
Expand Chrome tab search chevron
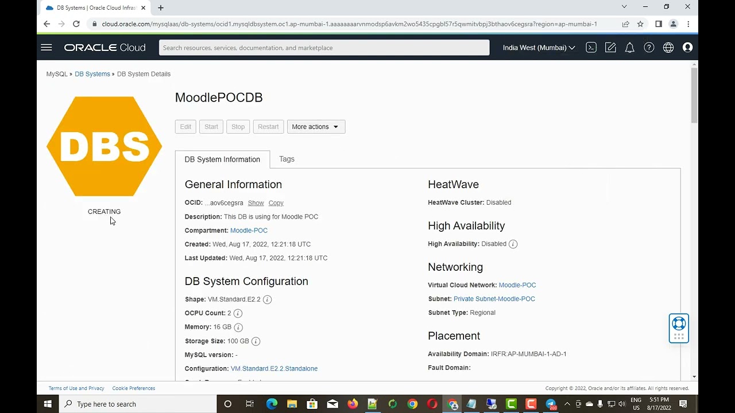(624, 7)
